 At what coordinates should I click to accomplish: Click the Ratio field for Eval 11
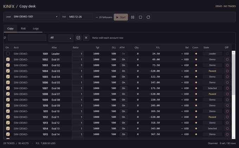[x=78, y=117]
